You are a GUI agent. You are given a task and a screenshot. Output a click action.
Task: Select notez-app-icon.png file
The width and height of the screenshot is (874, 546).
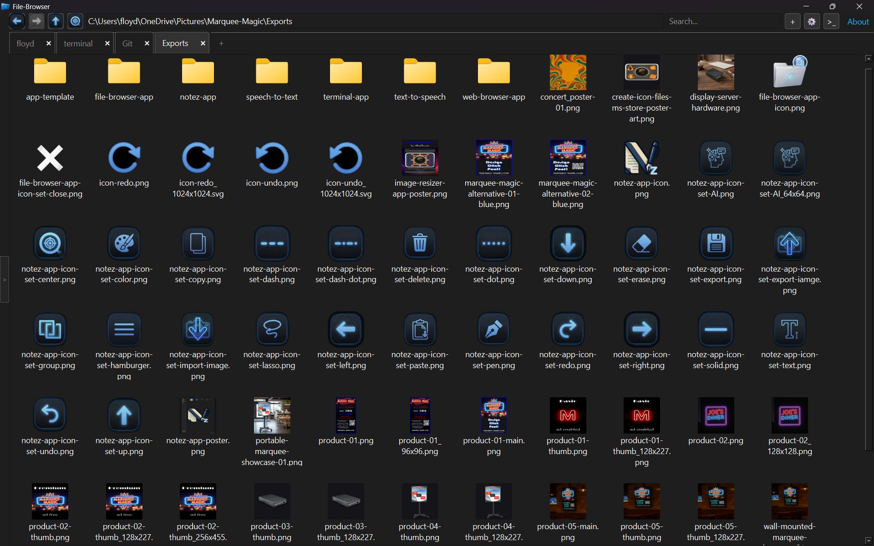pyautogui.click(x=642, y=170)
